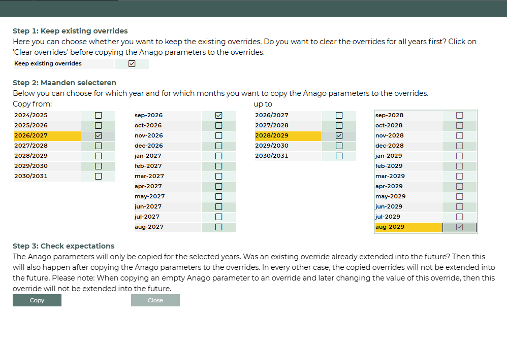Screen dimensions: 507x350
Task: Select the 2026/2027 up-to year checkbox
Action: 339,115
